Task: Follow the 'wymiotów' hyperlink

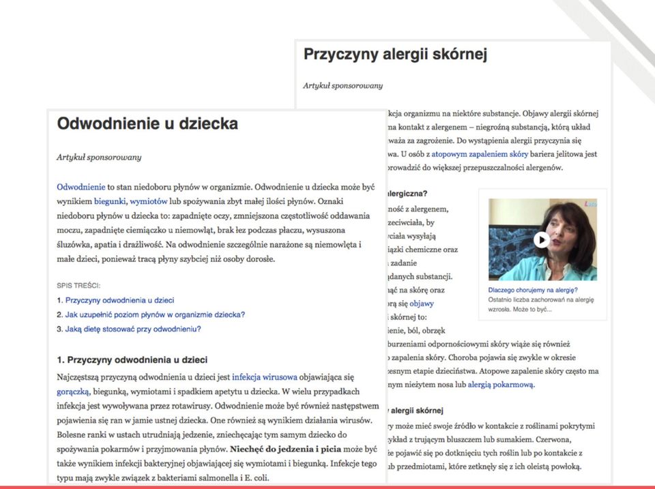Action: point(149,201)
